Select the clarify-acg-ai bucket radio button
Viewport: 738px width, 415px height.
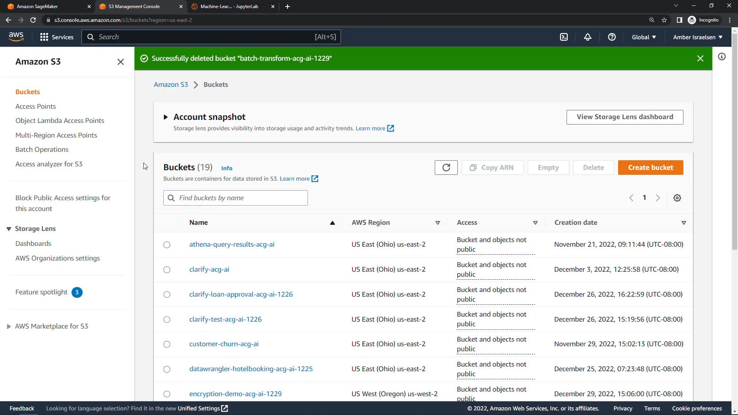coord(167,270)
